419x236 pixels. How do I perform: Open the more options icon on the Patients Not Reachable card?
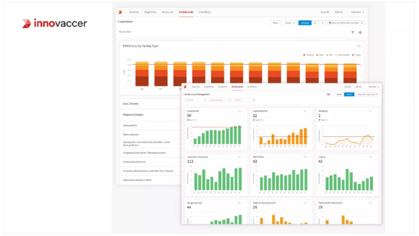point(374,203)
